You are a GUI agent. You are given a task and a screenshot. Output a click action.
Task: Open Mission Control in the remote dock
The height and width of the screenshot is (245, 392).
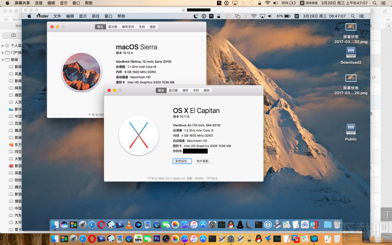point(73,225)
